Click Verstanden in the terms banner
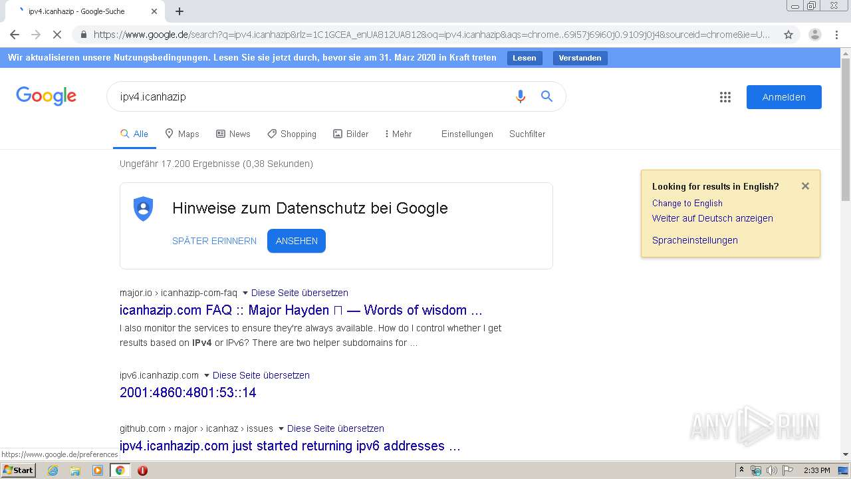The width and height of the screenshot is (851, 479). [580, 58]
